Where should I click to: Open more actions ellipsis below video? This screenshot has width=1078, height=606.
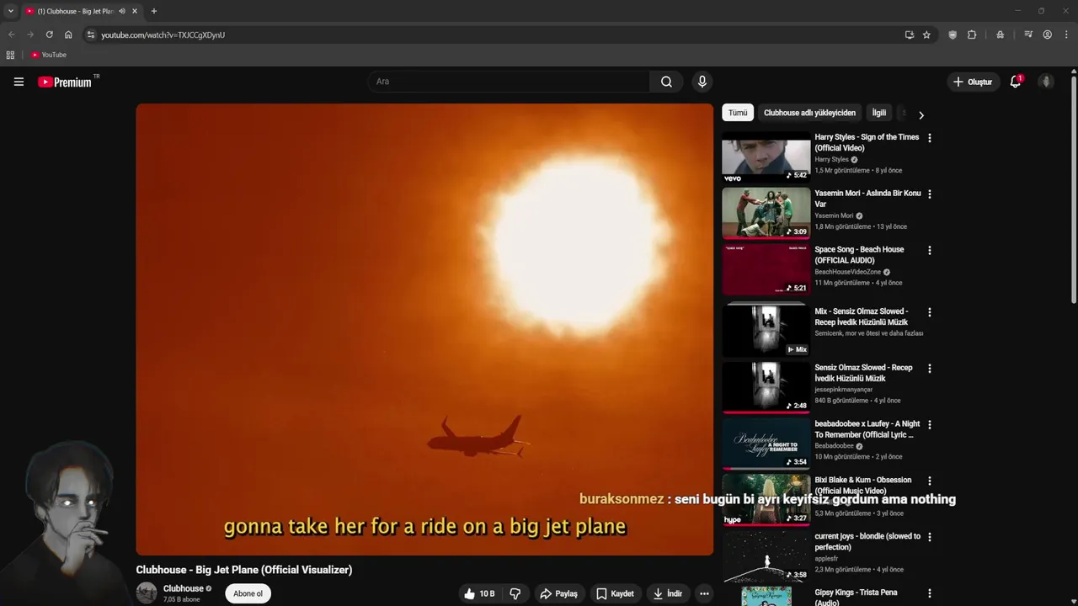click(704, 593)
